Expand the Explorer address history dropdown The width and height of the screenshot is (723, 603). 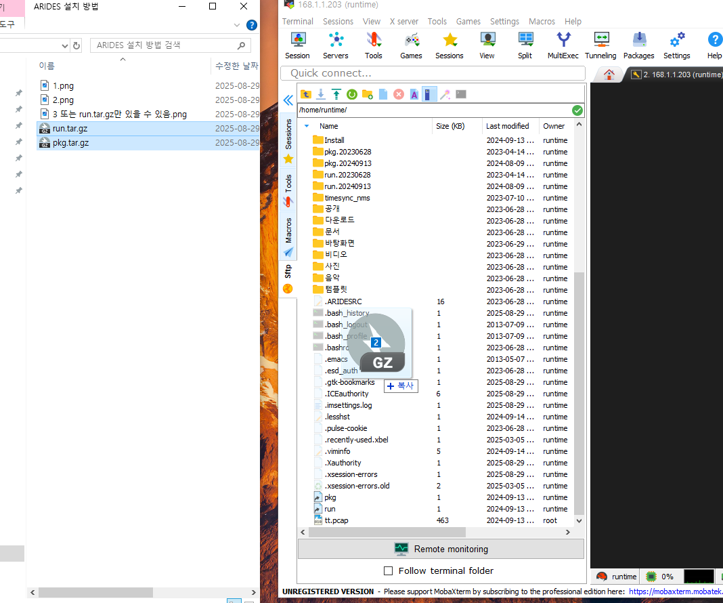65,45
